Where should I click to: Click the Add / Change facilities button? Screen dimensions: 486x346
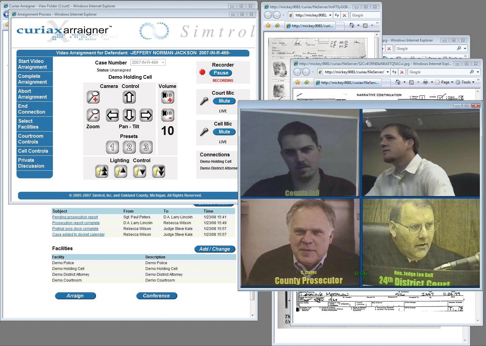point(215,249)
